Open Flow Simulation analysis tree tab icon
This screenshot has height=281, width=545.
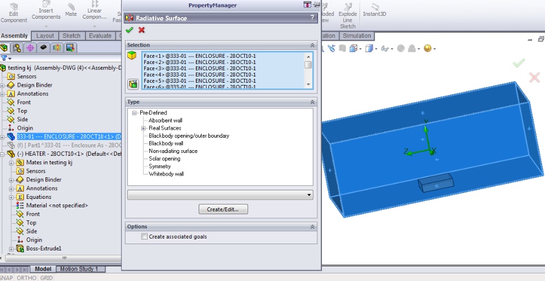(57, 48)
